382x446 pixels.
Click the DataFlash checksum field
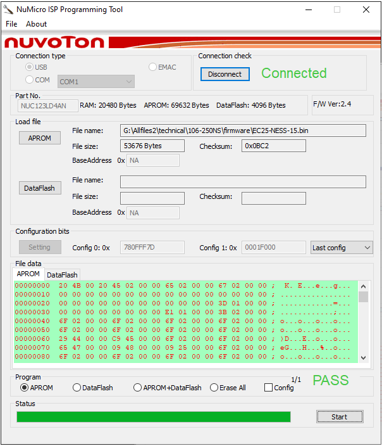[x=273, y=198]
